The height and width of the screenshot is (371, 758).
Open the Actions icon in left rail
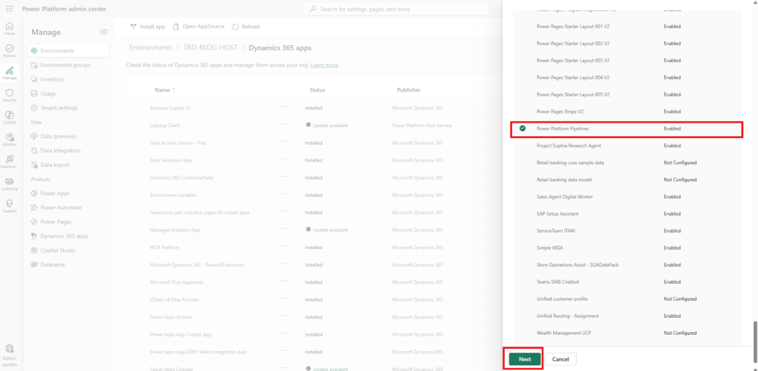(x=10, y=48)
